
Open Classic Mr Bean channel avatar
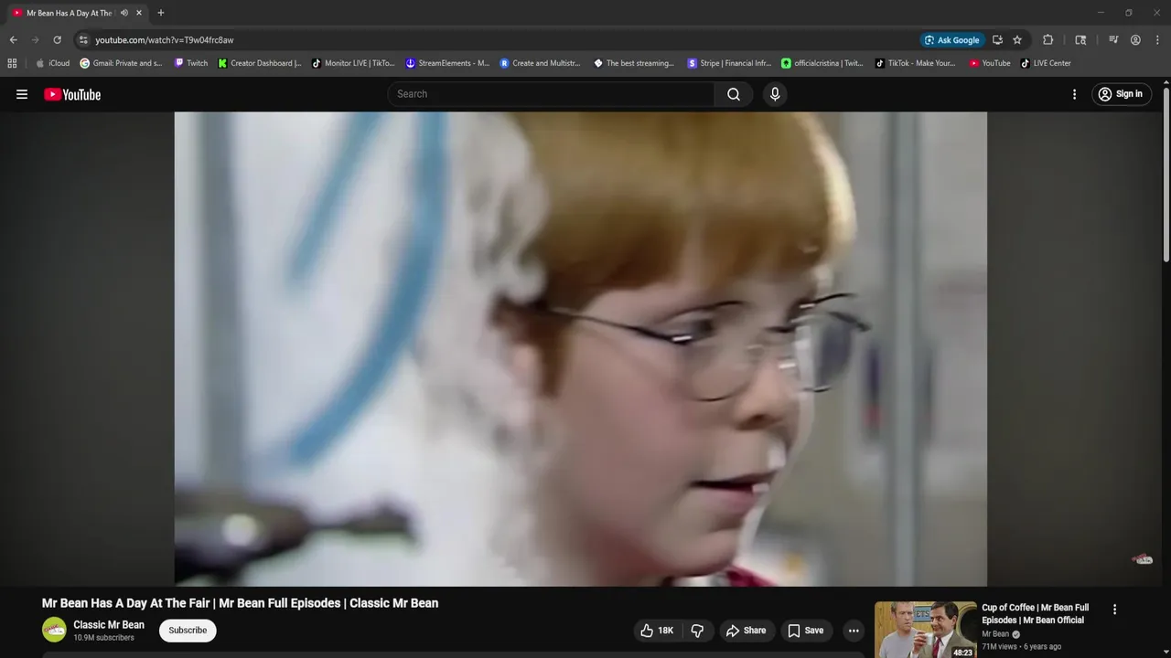tap(54, 630)
